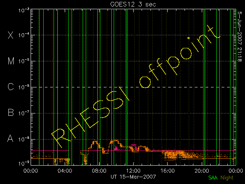Image resolution: width=245 pixels, height=184 pixels.
Task: Click the UT 15-Mar-2007 date label
Action: 133,177
